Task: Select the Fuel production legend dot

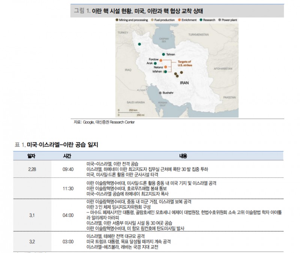Action: point(152,20)
